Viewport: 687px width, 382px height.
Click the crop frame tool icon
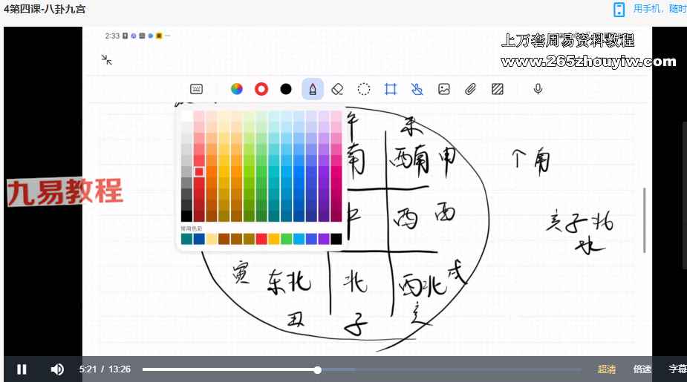point(391,89)
